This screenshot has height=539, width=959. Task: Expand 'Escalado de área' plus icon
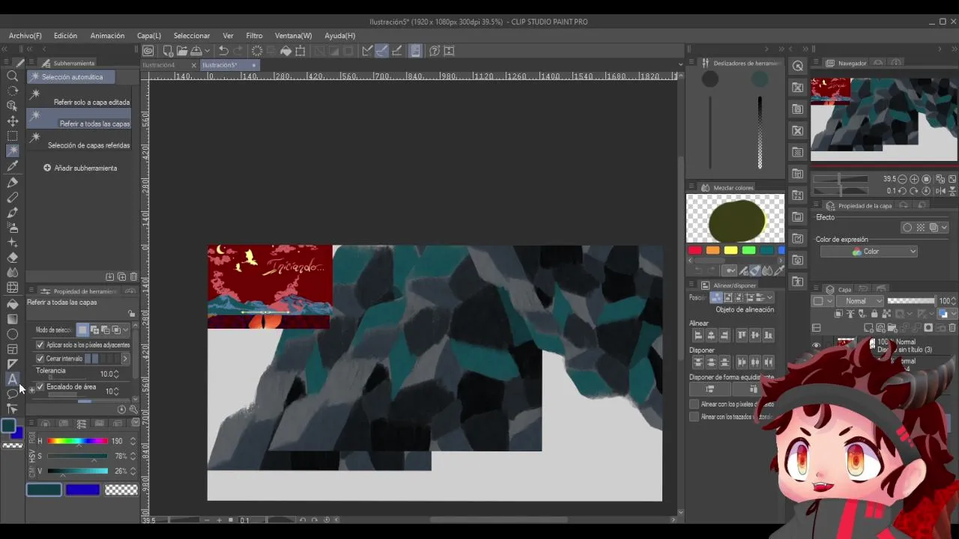31,389
